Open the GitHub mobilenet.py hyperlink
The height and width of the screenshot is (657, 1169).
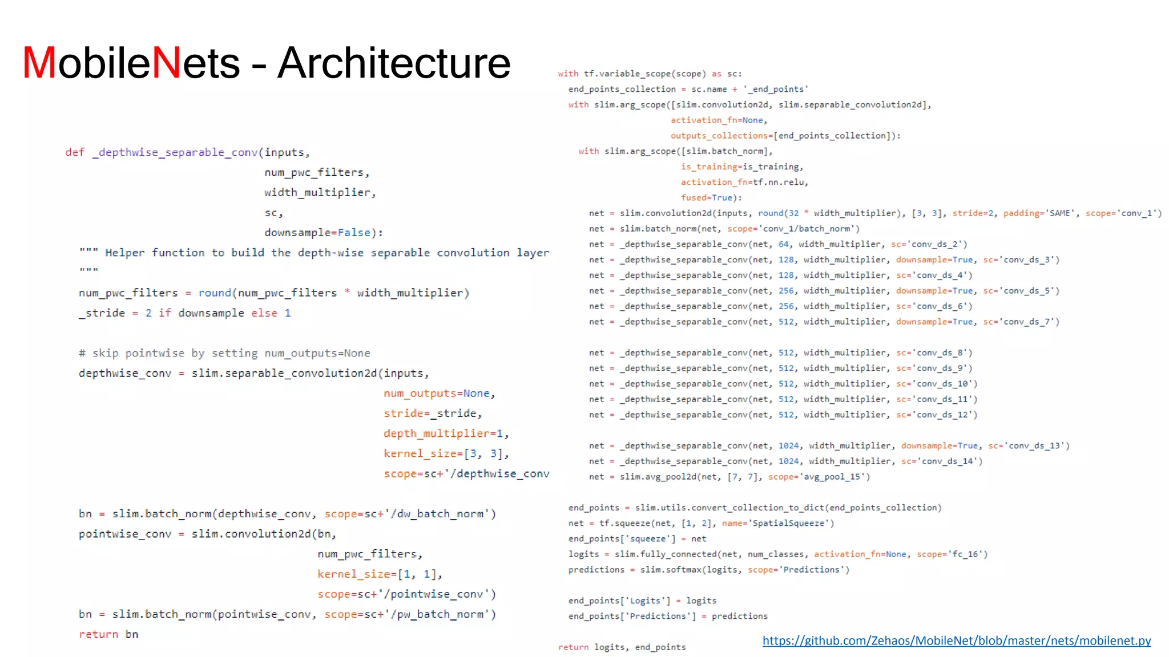tap(956, 640)
